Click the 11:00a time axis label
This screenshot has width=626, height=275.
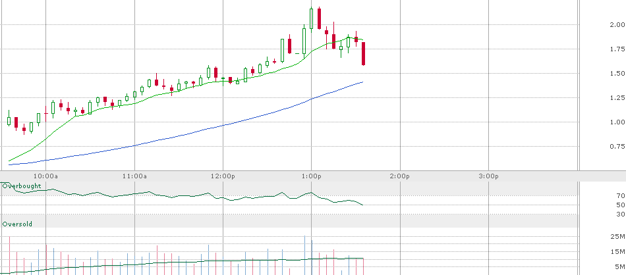tap(134, 176)
